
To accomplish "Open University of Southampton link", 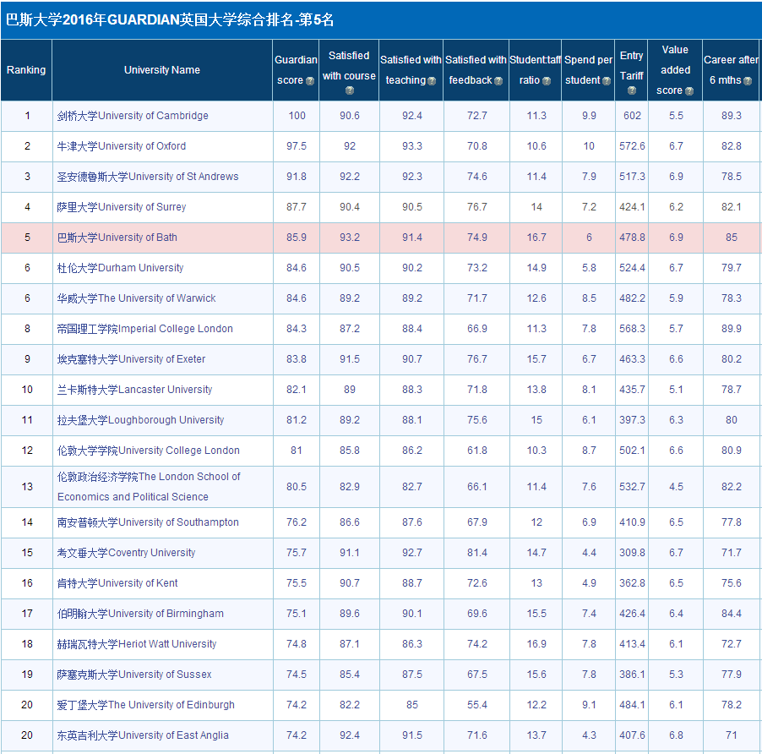I will [x=148, y=522].
